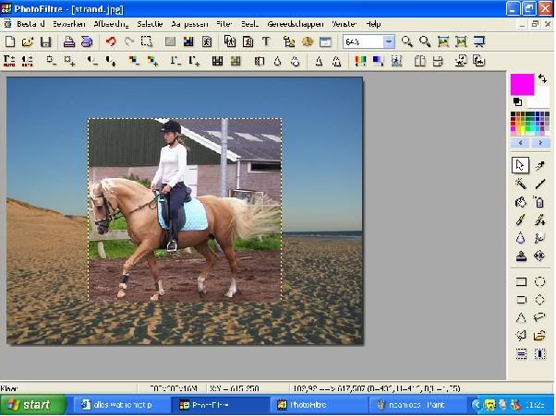The image size is (556, 416).
Task: Click the Open file folder icon
Action: click(x=28, y=42)
